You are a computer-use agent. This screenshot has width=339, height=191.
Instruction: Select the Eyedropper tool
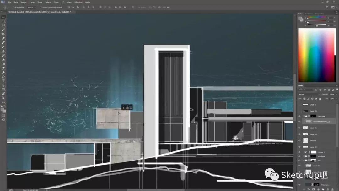pos(3,38)
